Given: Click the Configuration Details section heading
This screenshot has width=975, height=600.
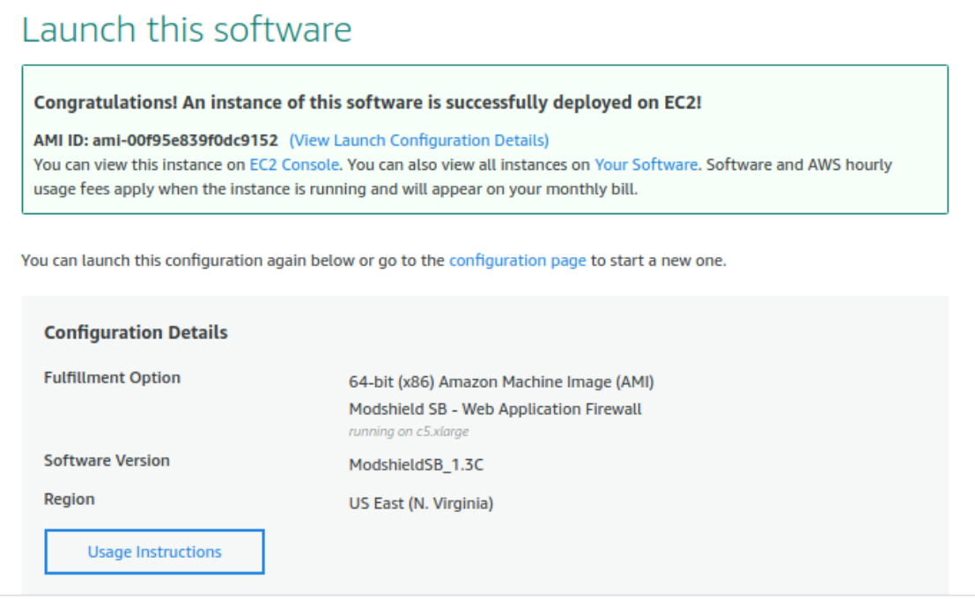Looking at the screenshot, I should [x=136, y=332].
